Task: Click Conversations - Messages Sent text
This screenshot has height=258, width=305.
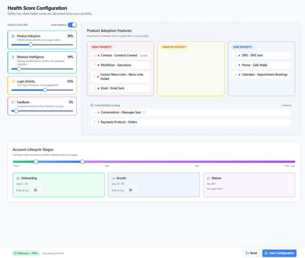Action: pyautogui.click(x=121, y=112)
